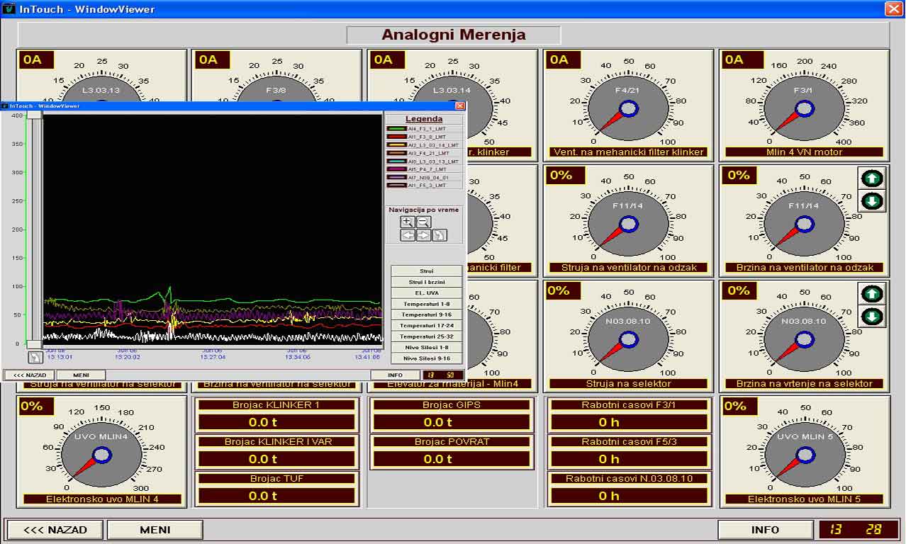The image size is (906, 544).
Task: Click the vertical scale slider left of the trend chart
Action: tap(34, 227)
